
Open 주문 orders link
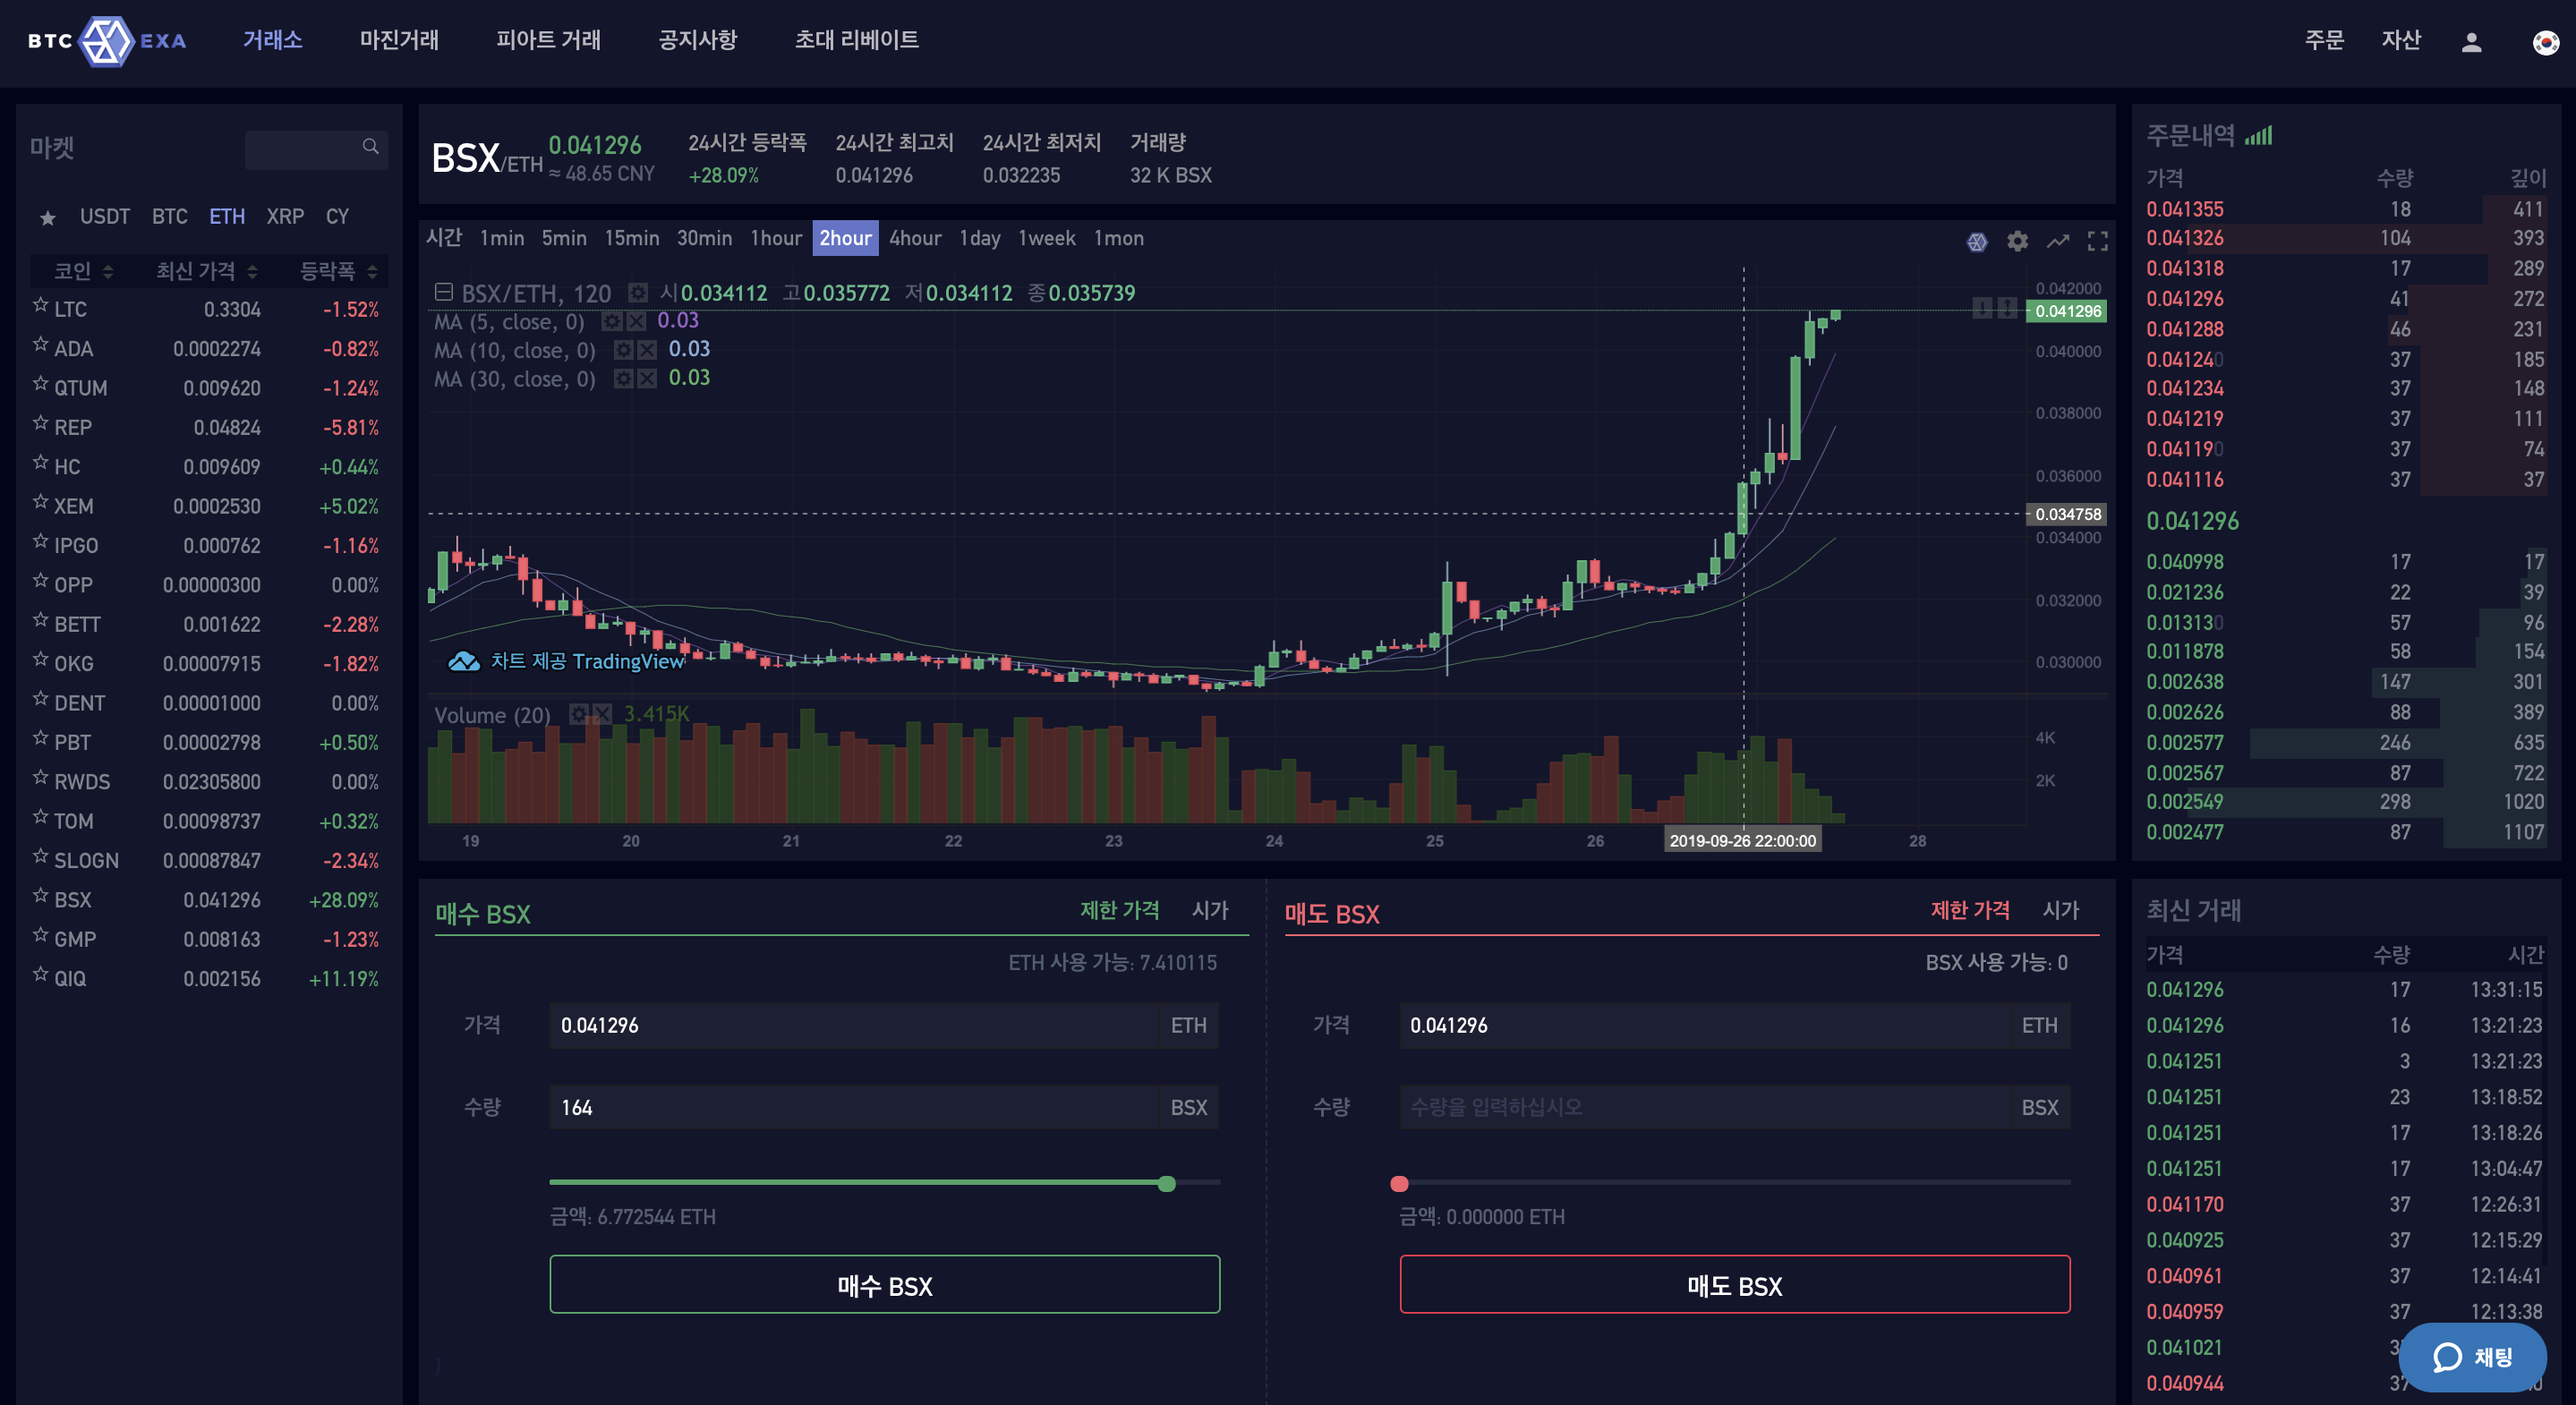[x=2324, y=40]
